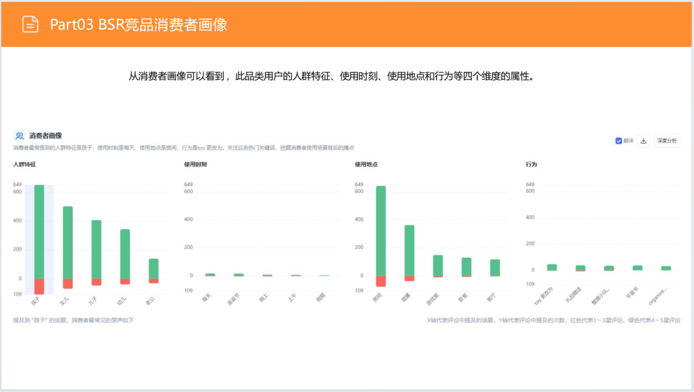Click the organize… label in 行为 chart

pos(660,297)
